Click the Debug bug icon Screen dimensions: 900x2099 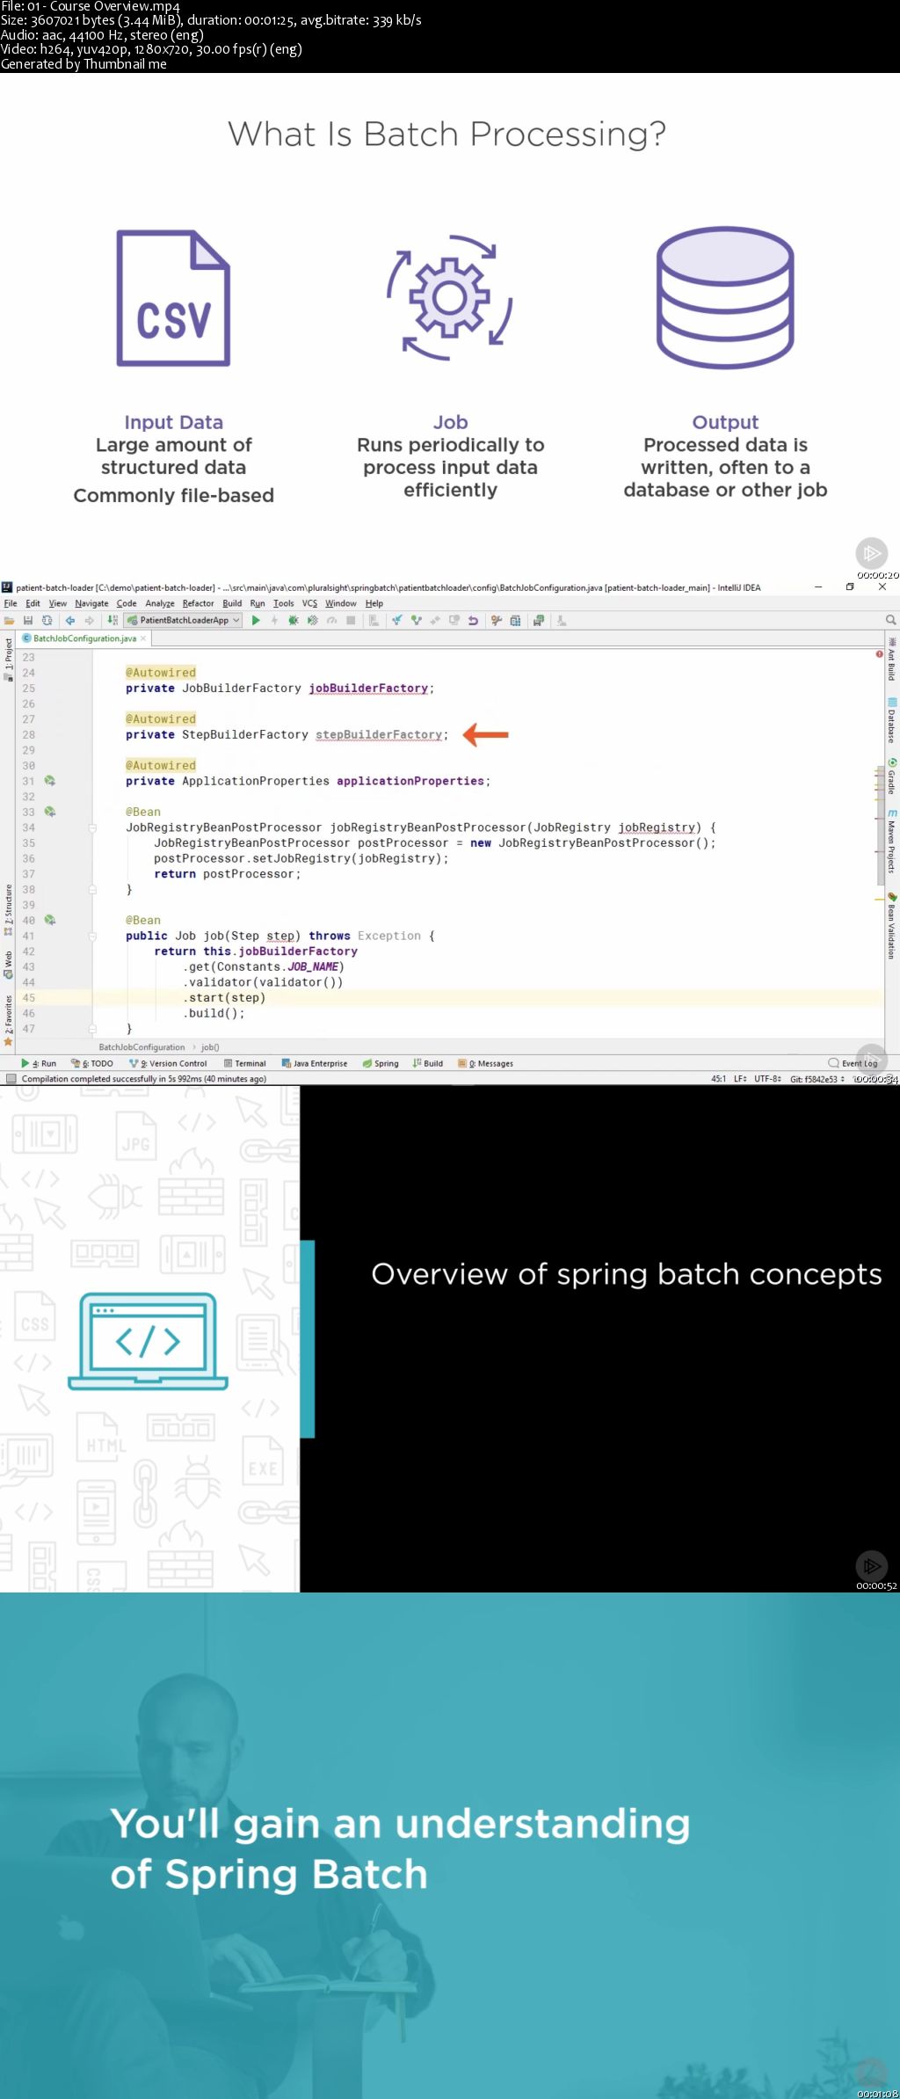click(x=294, y=621)
